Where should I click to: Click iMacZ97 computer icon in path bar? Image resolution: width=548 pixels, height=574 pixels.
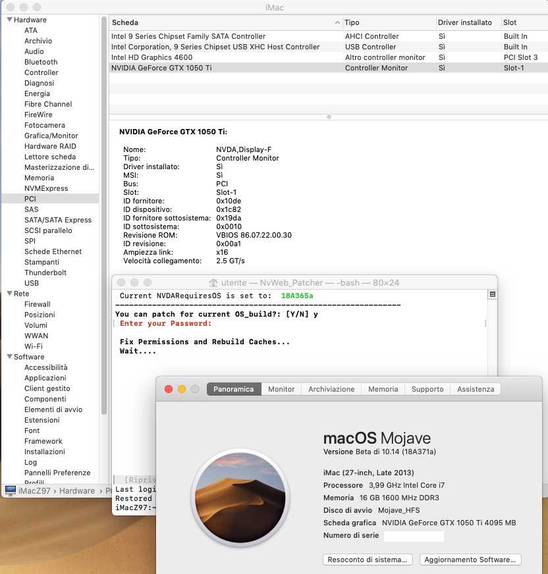[x=11, y=490]
